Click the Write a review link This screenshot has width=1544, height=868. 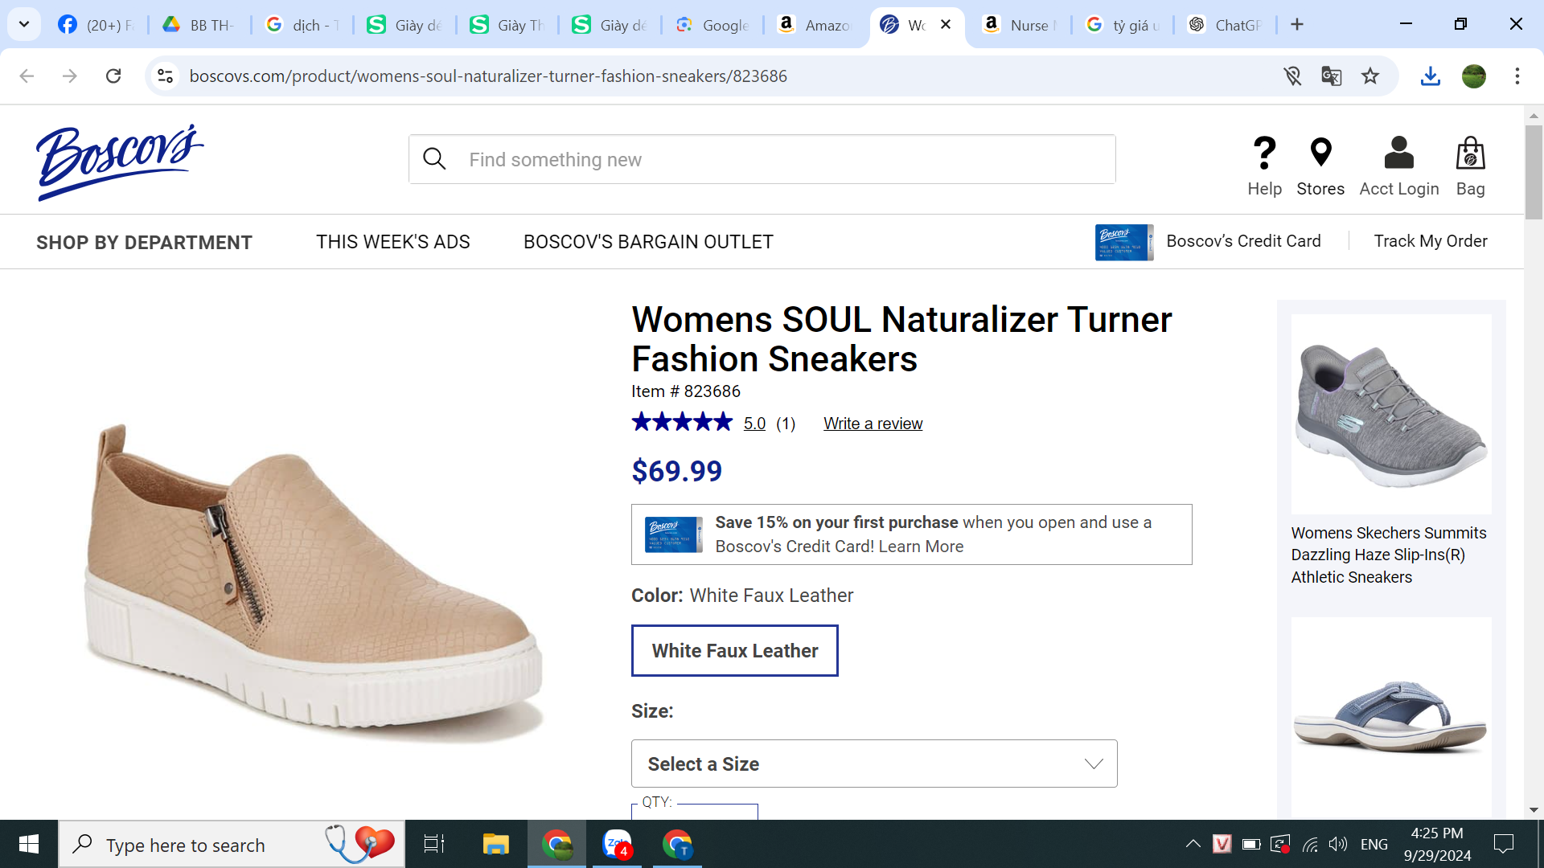point(873,424)
